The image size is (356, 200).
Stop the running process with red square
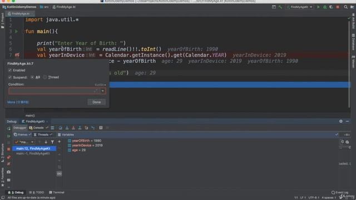pos(338,7)
